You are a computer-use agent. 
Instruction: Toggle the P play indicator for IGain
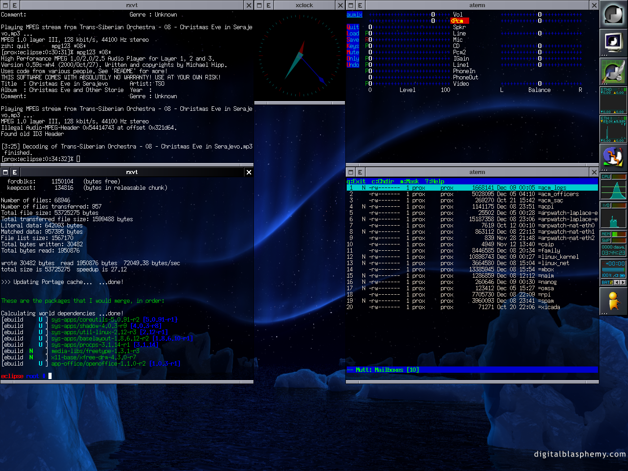pyautogui.click(x=366, y=59)
